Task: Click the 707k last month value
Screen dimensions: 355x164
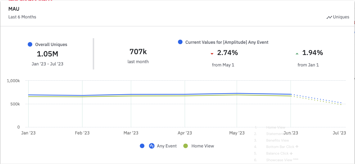Action: point(138,52)
